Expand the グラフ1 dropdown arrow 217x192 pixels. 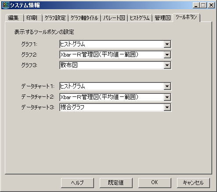pyautogui.click(x=167, y=44)
